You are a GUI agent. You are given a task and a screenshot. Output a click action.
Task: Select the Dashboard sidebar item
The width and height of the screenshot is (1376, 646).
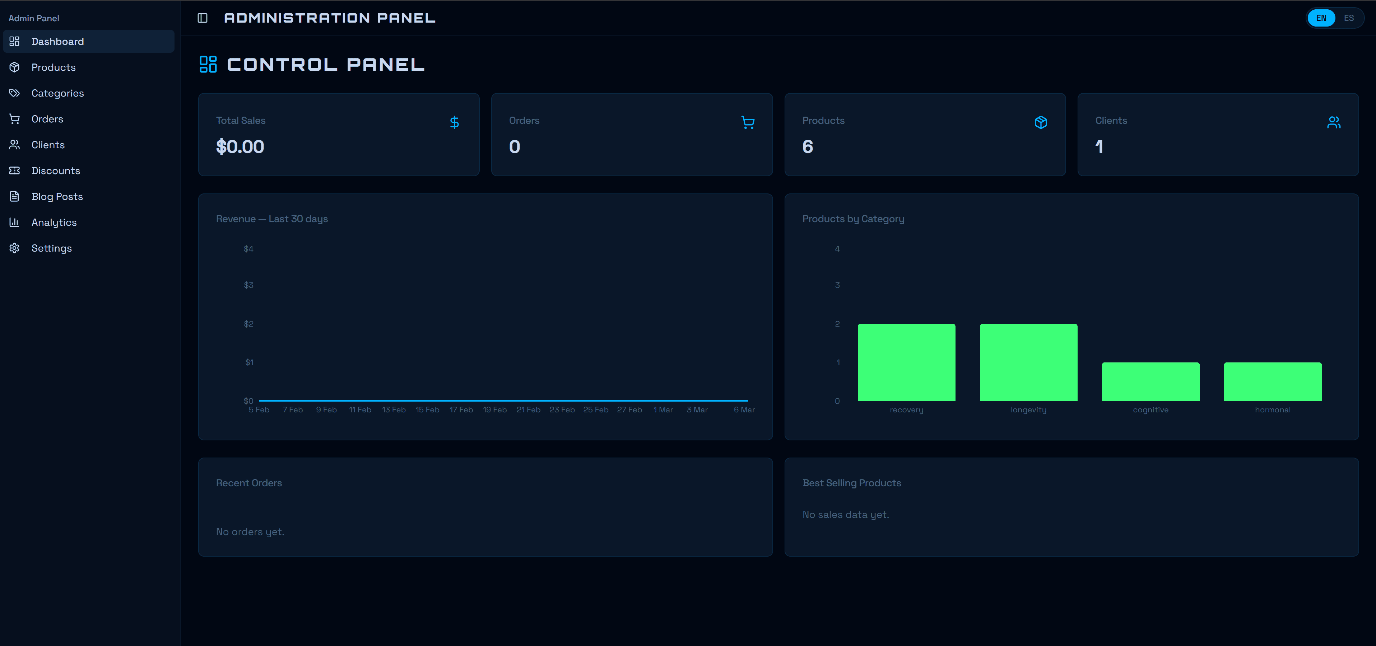click(57, 42)
